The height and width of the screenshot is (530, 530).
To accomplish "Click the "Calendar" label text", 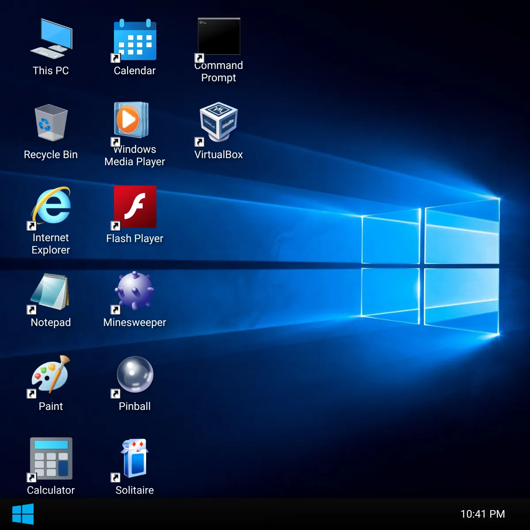I will [x=135, y=71].
